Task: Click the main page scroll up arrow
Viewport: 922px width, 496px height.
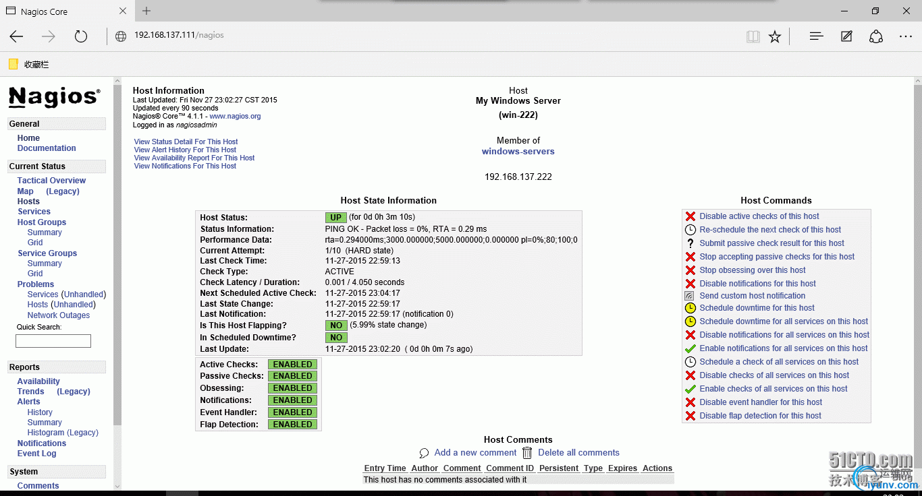Action: click(917, 82)
